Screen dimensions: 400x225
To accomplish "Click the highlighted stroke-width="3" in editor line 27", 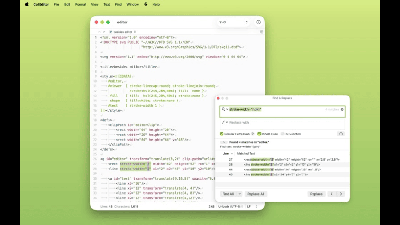I will coord(136,164).
